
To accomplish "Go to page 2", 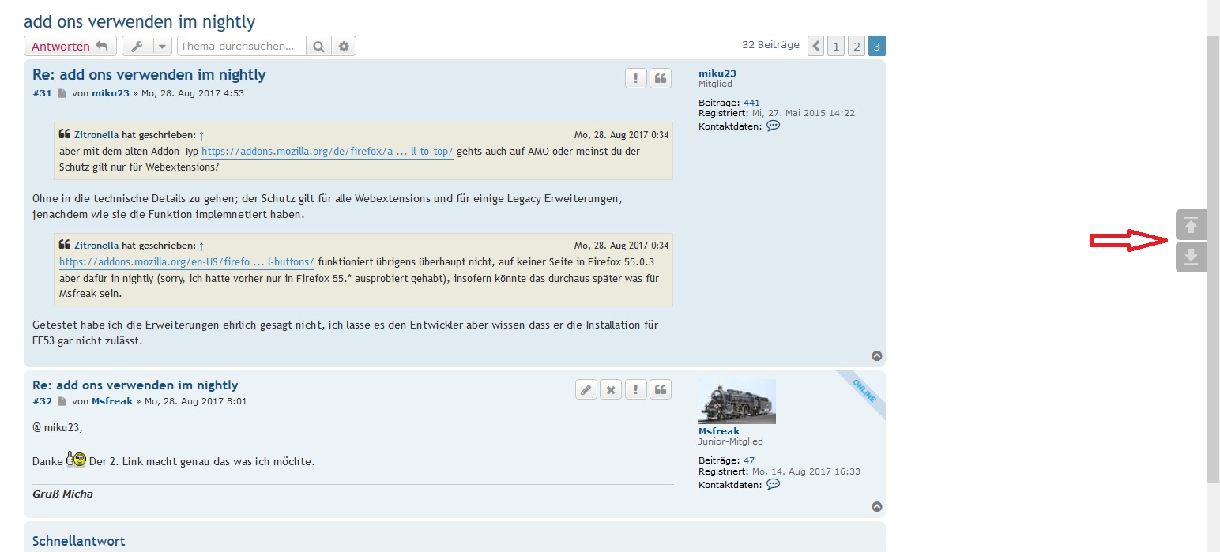I will pyautogui.click(x=857, y=46).
